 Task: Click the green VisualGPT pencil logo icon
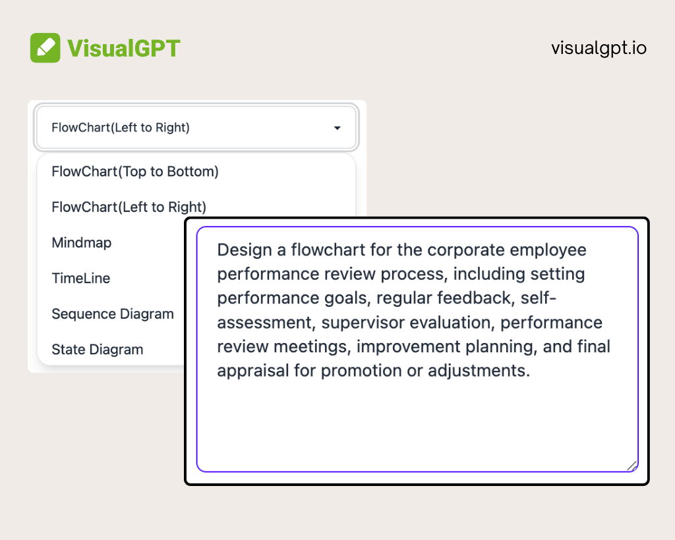pyautogui.click(x=45, y=47)
